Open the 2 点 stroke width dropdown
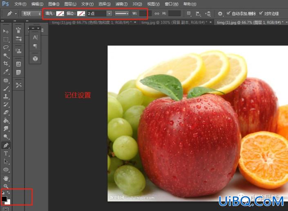 point(109,13)
